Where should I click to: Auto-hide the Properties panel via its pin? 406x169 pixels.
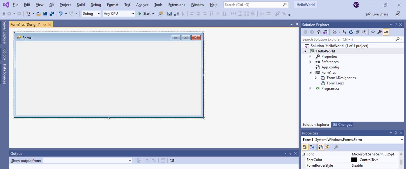coord(396,133)
